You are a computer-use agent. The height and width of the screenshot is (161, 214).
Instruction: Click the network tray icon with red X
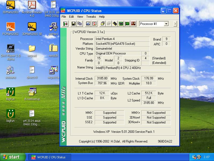tap(194, 157)
